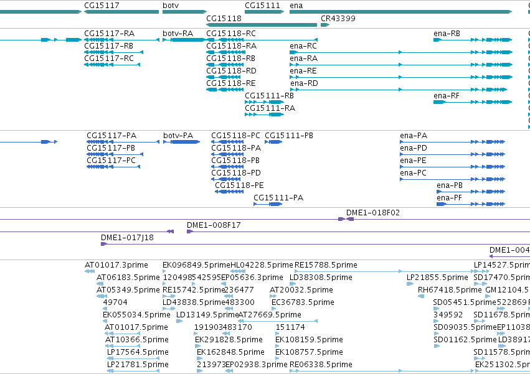Click EST label AT10366.5prime
Viewport: 530px width, 374px height.
(137, 340)
